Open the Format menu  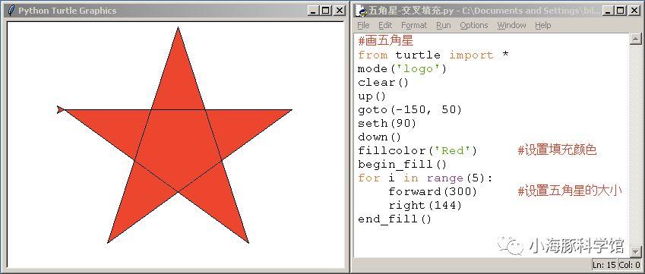414,26
